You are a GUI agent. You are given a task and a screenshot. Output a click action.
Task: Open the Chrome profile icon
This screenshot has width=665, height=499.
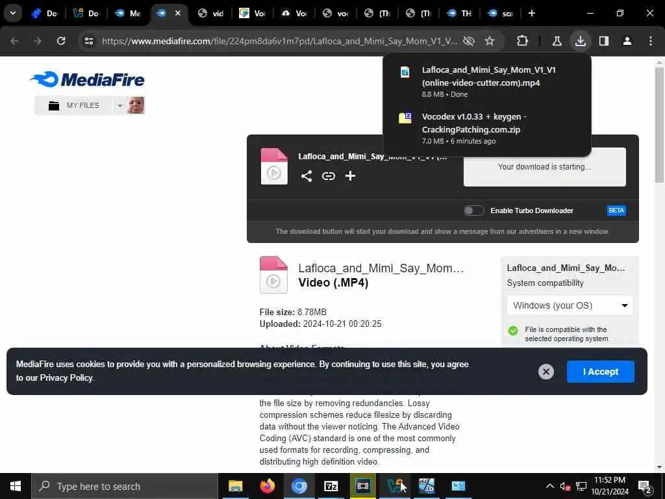(x=627, y=41)
